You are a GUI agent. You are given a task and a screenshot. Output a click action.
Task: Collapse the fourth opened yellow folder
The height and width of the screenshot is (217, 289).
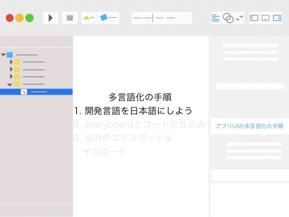(10, 85)
